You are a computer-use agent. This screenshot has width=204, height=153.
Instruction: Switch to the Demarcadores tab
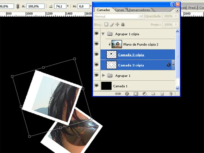(x=139, y=10)
